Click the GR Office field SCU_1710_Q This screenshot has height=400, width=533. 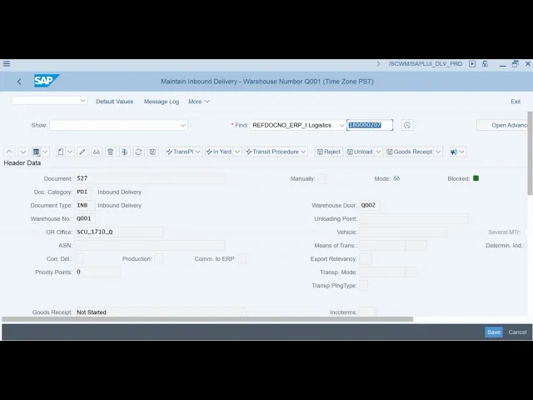(118, 232)
